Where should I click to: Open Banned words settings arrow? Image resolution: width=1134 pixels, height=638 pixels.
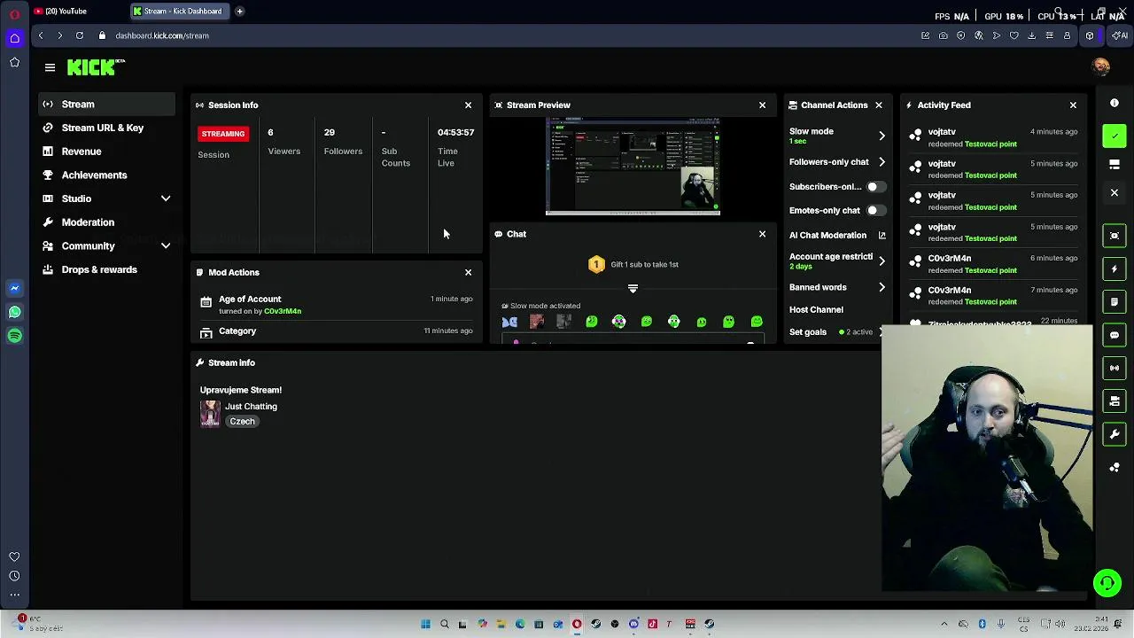882,288
